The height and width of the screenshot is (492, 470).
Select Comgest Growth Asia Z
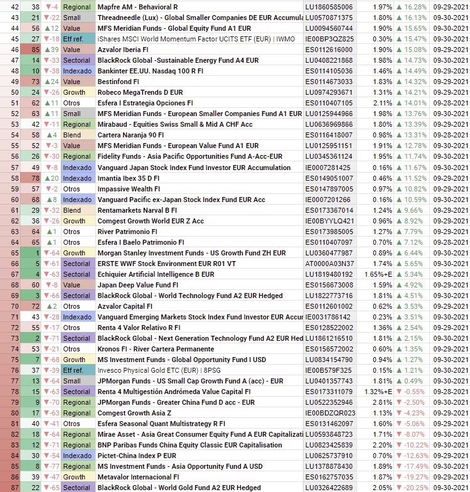pyautogui.click(x=200, y=413)
